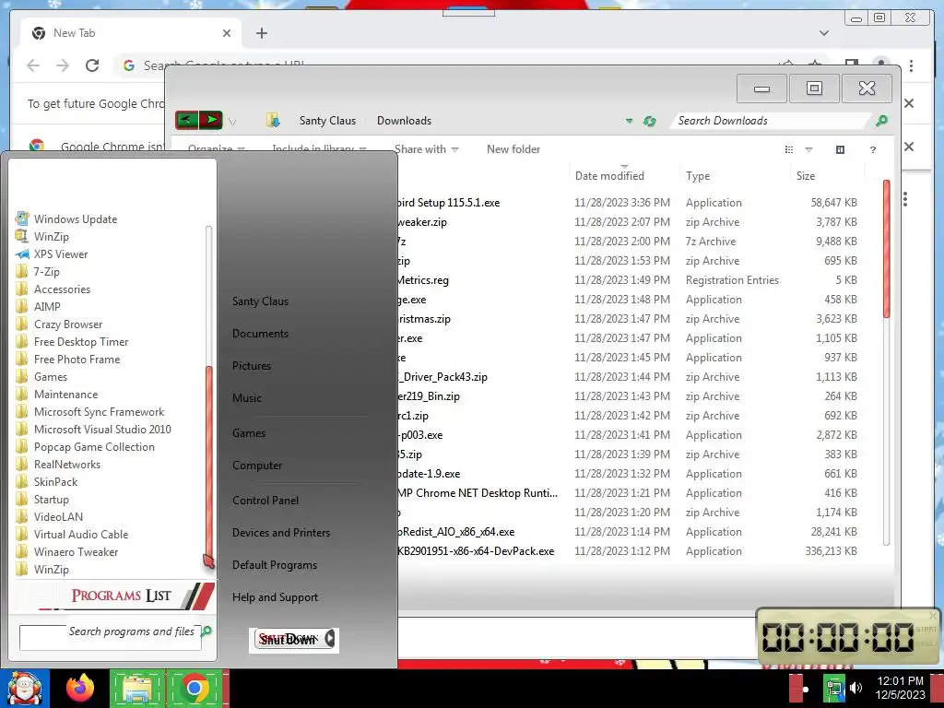Open Music from the start menu
The width and height of the screenshot is (944, 708).
coord(247,398)
